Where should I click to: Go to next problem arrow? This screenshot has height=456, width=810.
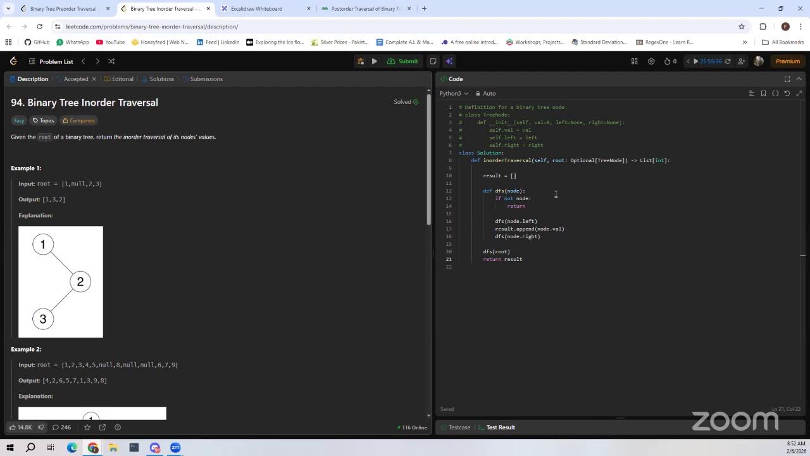pyautogui.click(x=97, y=61)
